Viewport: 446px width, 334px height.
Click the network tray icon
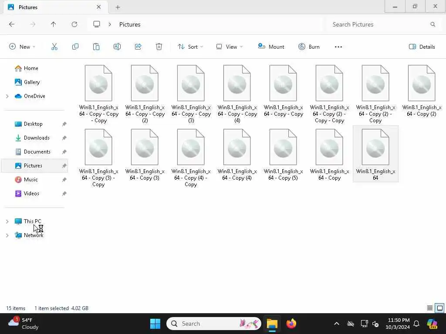coord(365,324)
